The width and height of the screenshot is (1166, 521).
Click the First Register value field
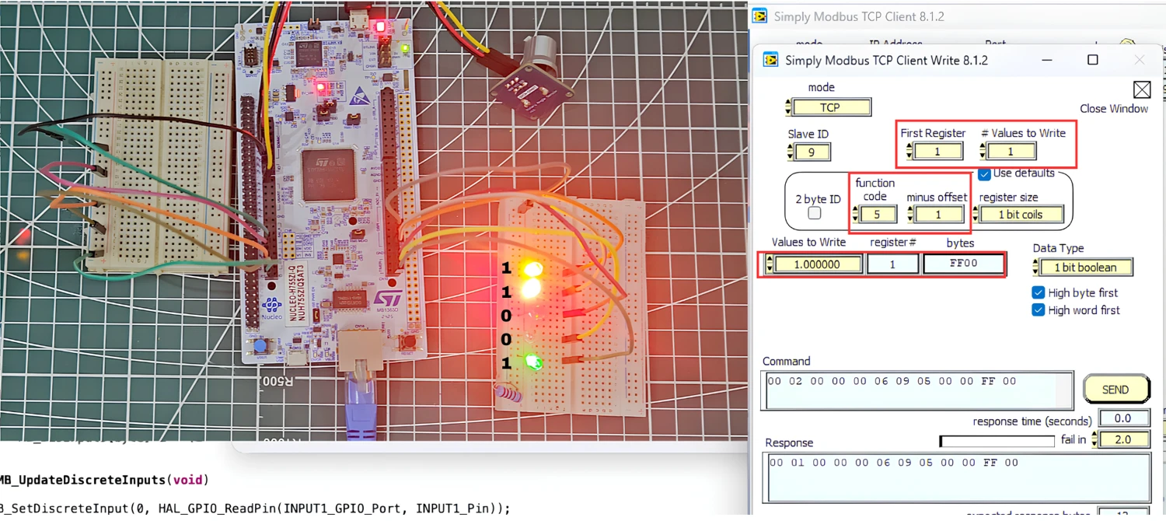pos(938,151)
